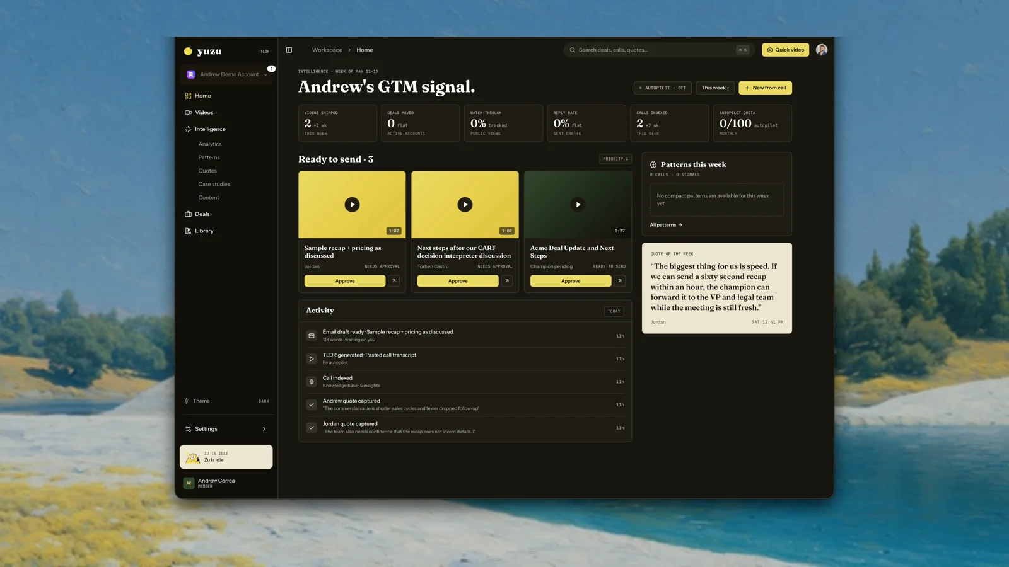This screenshot has width=1009, height=567.
Task: Click the Deals Moved stat card
Action: pos(421,123)
